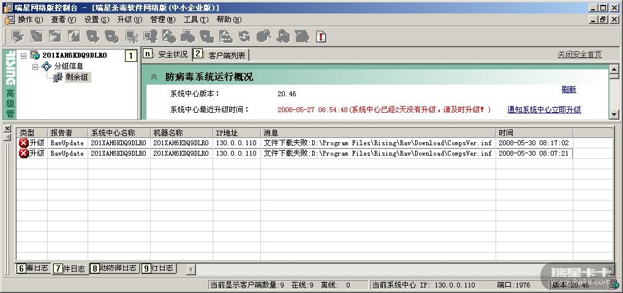Screen dimensions: 623x293
Task: Click the 关闭安全首页 link
Action: (580, 55)
